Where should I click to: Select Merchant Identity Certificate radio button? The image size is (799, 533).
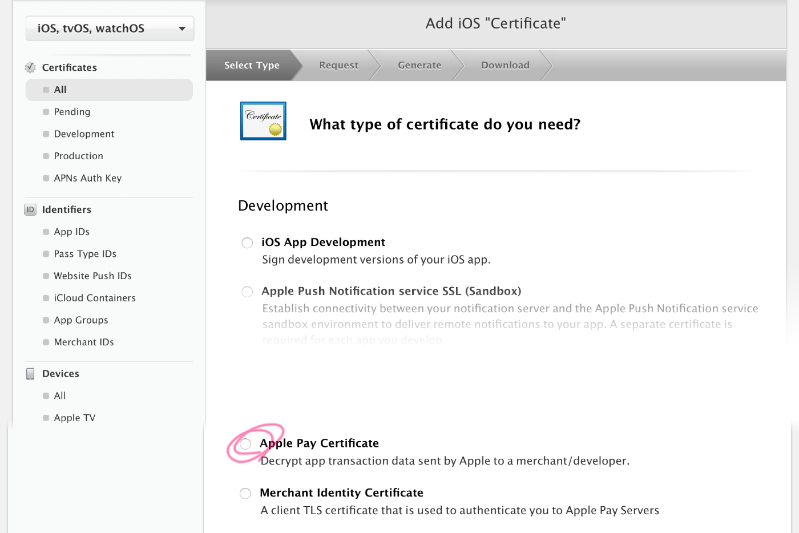[x=245, y=494]
